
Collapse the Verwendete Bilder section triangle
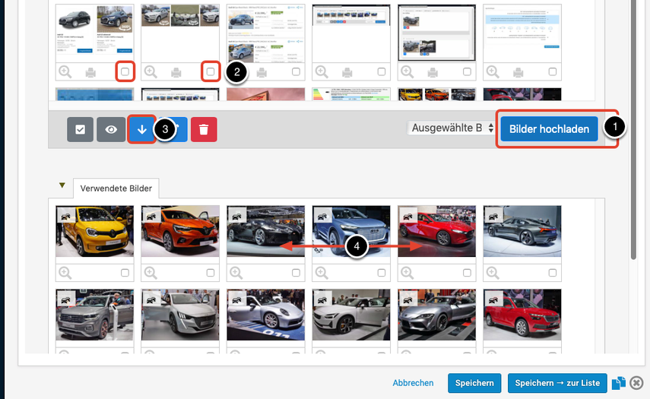coord(62,185)
